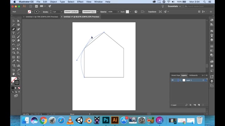
Task: Select the Rotate tool
Action: click(13, 45)
